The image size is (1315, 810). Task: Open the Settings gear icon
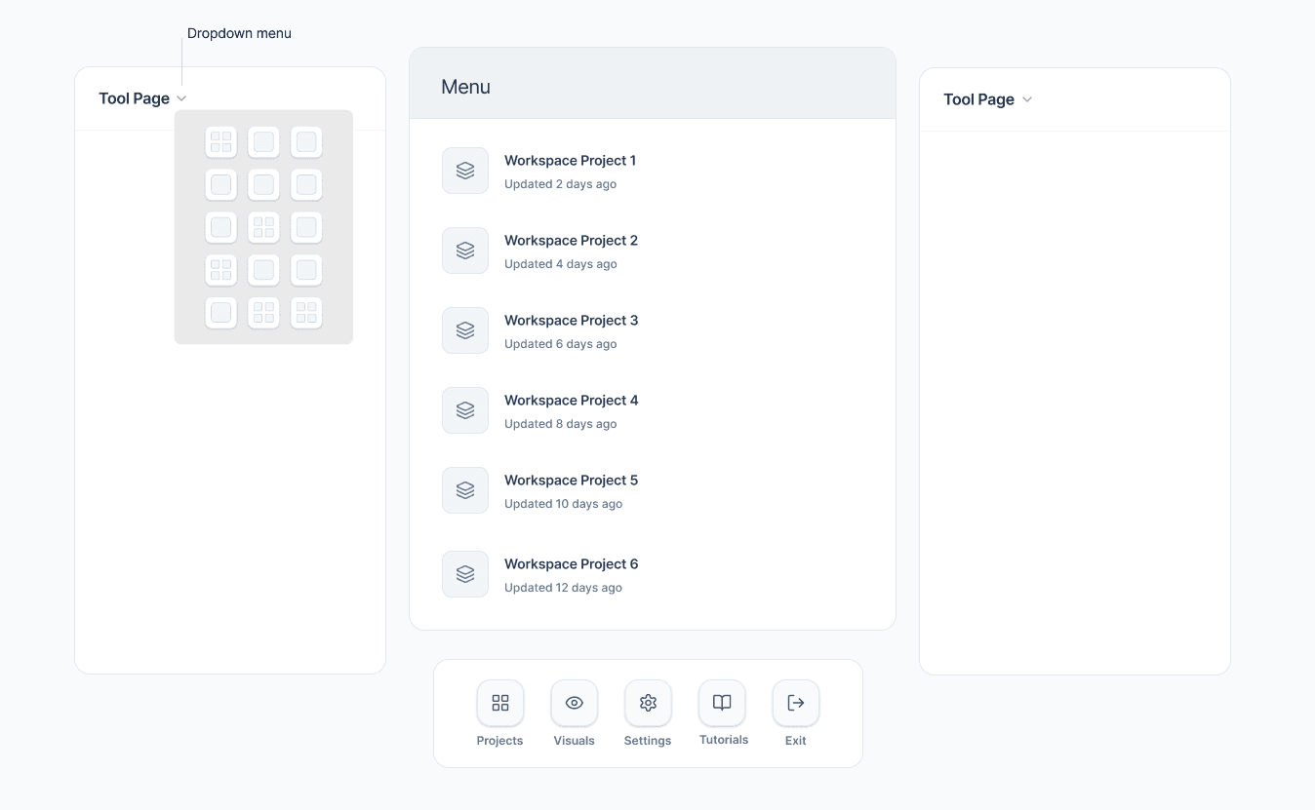[648, 703]
